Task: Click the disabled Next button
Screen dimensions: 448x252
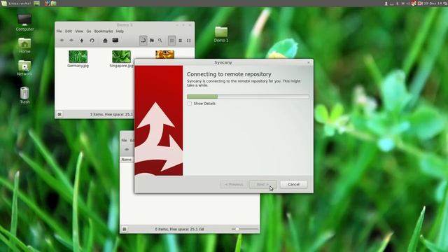Action: point(263,184)
